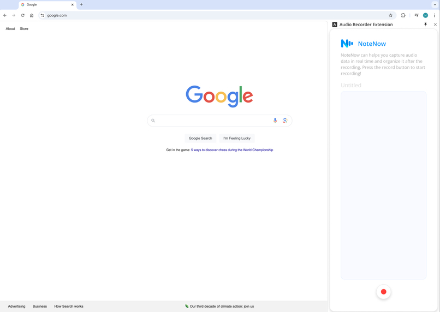Start recording with the red record button
440x312 pixels.
(x=384, y=292)
